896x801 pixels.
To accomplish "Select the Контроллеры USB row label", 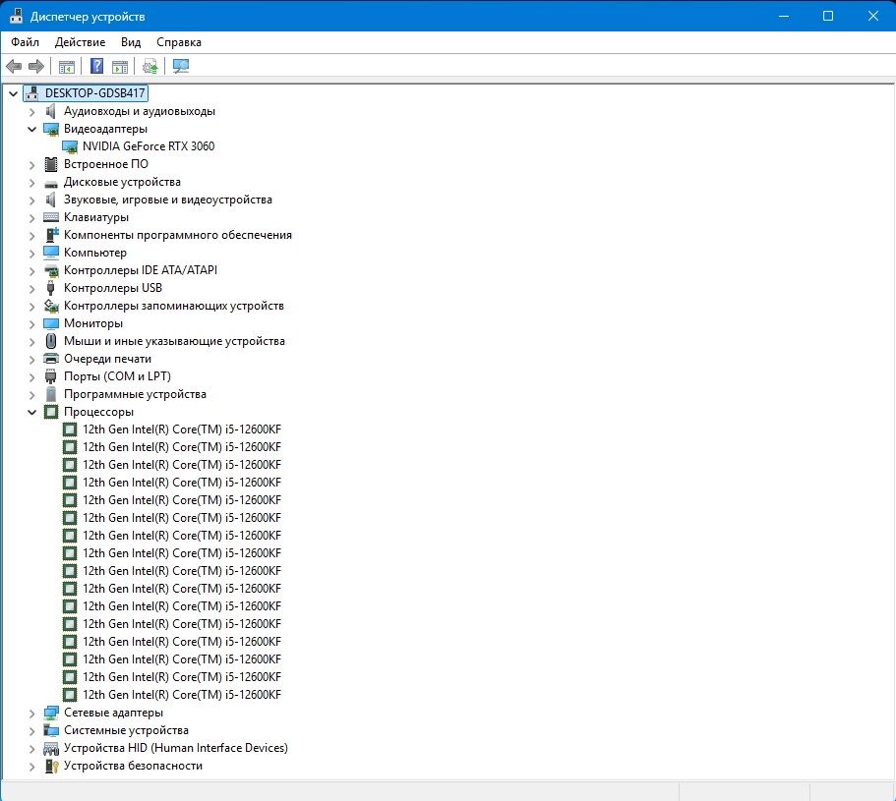I will [x=113, y=288].
